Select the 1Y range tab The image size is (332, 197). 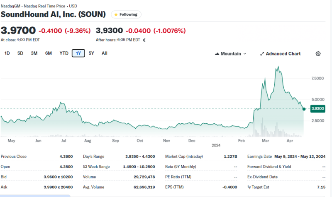78,53
